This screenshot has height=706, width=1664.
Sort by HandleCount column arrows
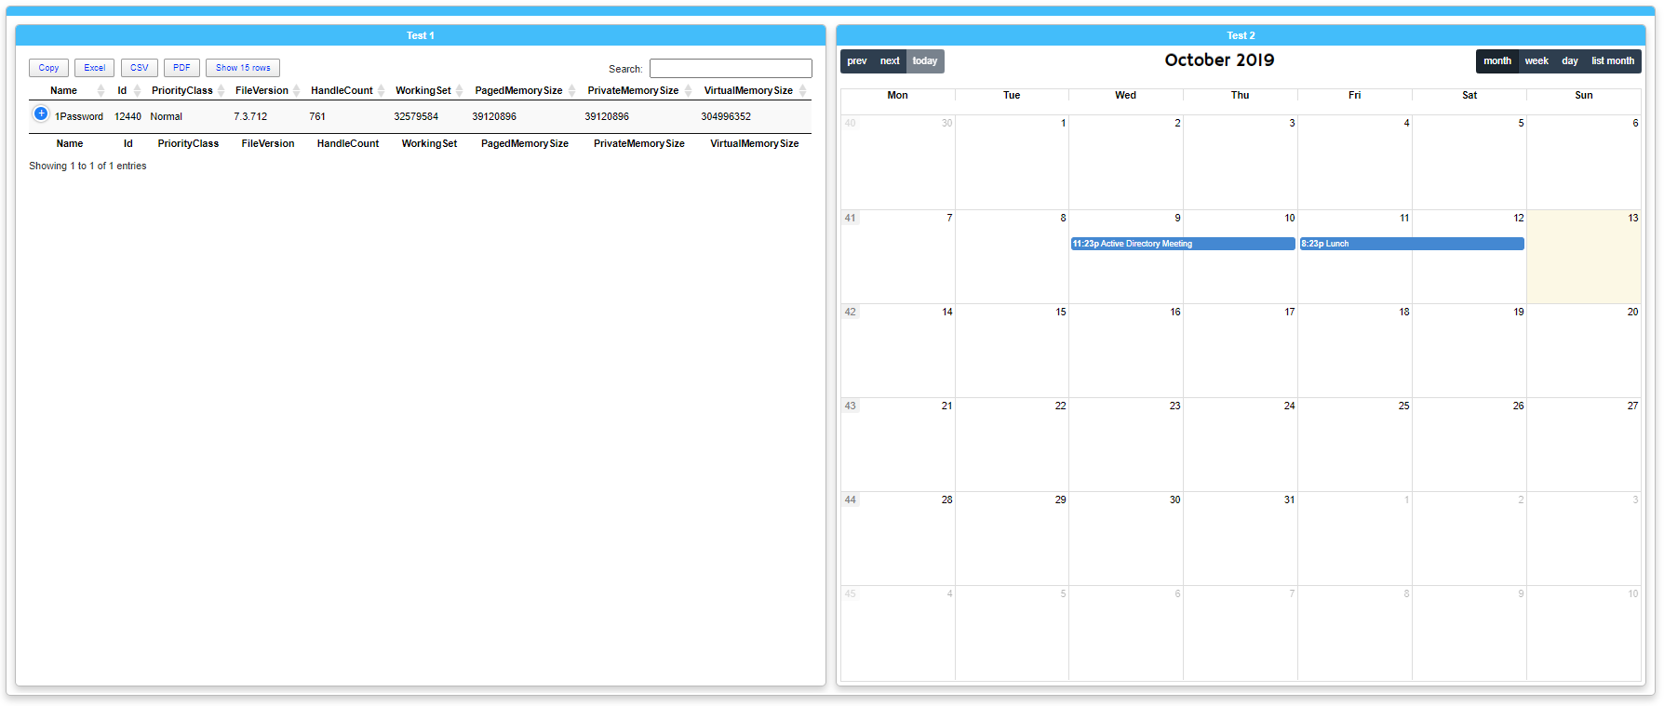coord(381,91)
